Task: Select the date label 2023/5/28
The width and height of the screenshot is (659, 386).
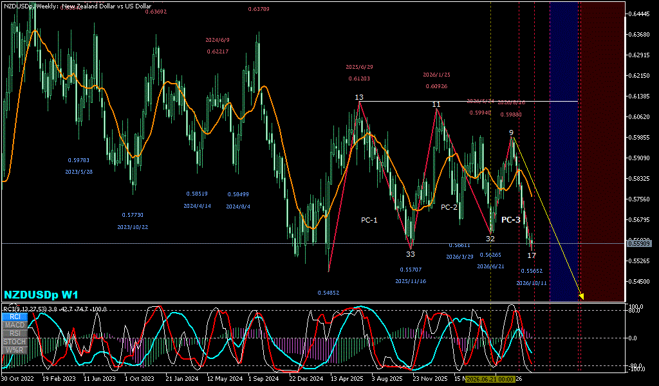Action: [79, 172]
